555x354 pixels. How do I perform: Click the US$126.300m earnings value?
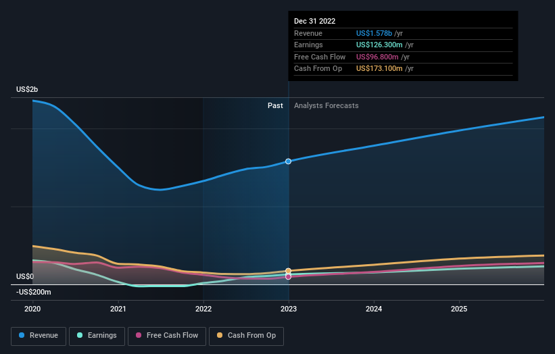point(379,45)
